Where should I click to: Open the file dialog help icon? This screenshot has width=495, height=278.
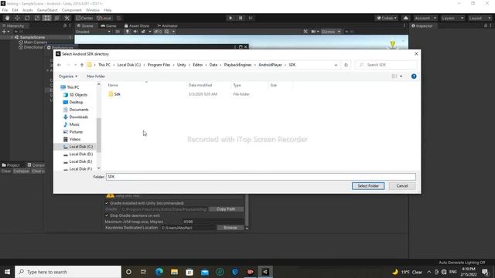(414, 76)
